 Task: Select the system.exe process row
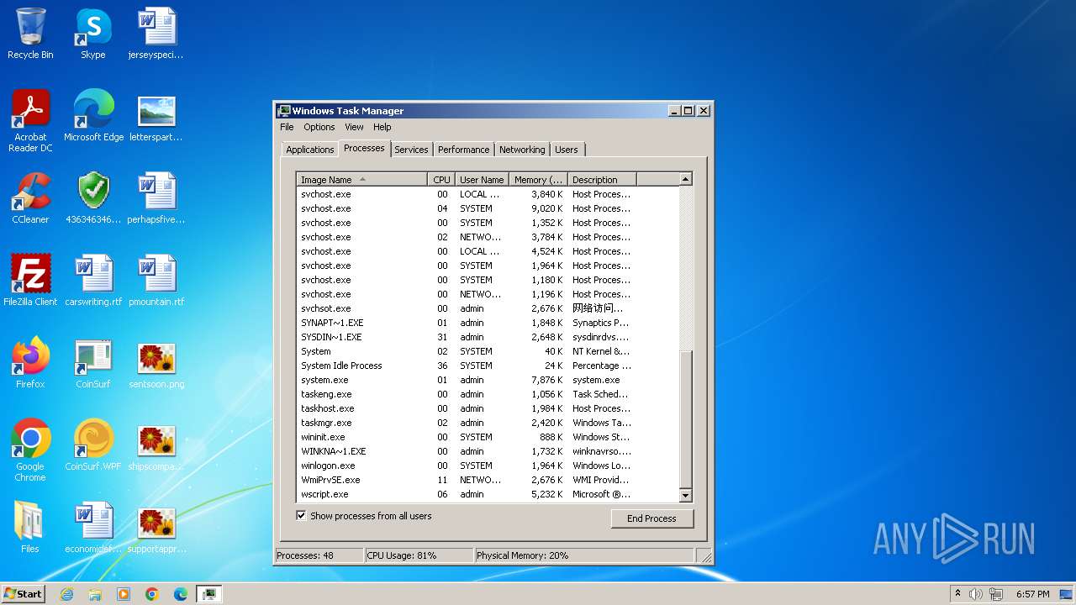pos(488,380)
